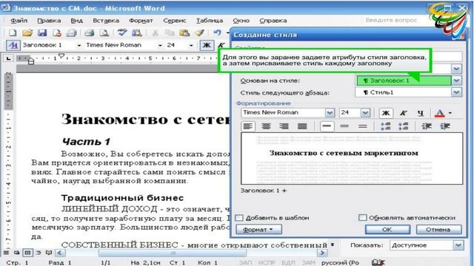This screenshot has width=474, height=266.
Task: Open the Сервис menu
Action: click(175, 21)
